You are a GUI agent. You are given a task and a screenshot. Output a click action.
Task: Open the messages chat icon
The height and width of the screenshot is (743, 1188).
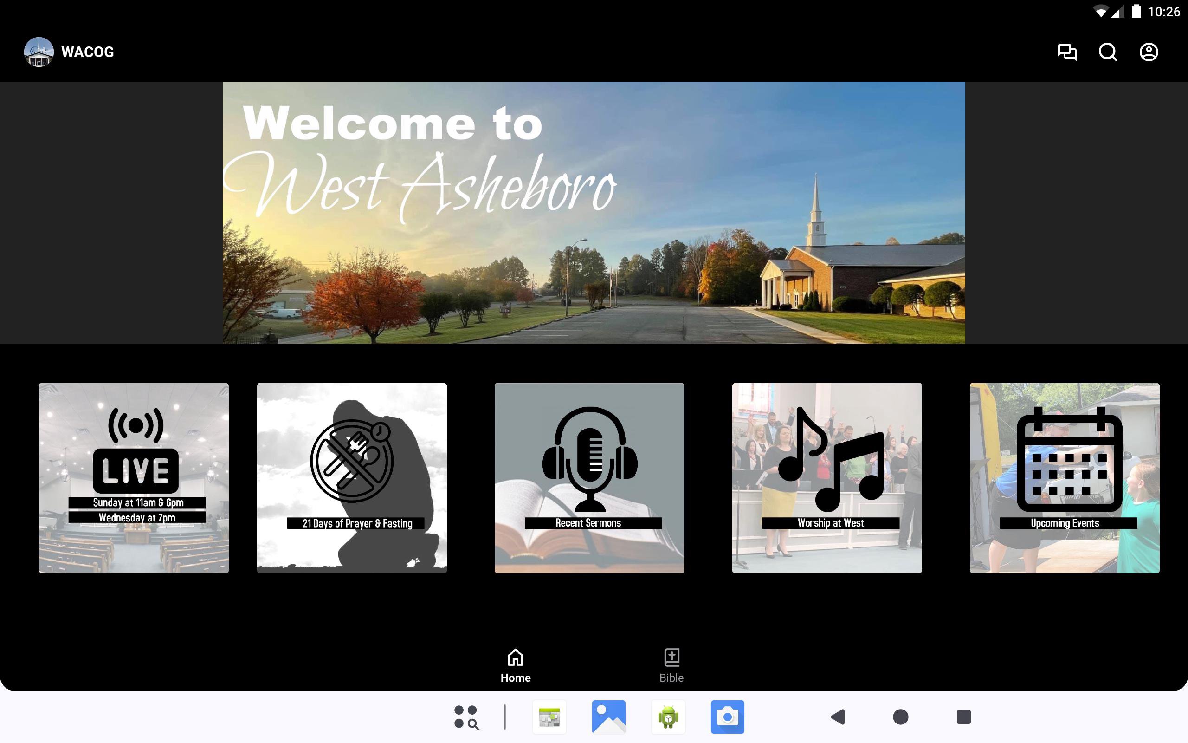point(1067,52)
